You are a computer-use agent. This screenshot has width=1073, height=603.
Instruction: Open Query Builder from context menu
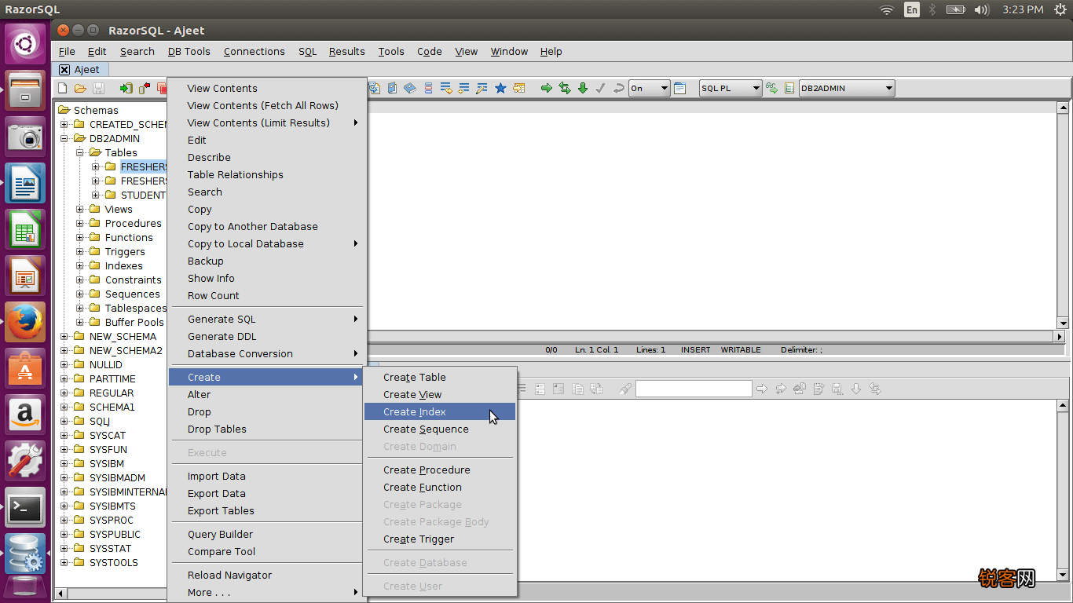(x=267, y=535)
